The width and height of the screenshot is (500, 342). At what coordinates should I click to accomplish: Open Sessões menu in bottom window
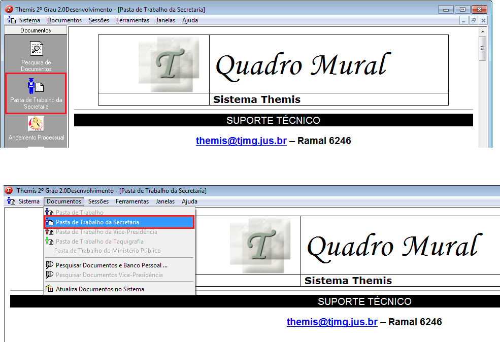[x=98, y=201]
